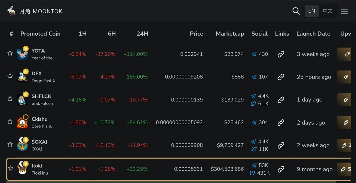Sort by the Marketcap column header
Image resolution: width=356 pixels, height=183 pixels.
pos(230,34)
